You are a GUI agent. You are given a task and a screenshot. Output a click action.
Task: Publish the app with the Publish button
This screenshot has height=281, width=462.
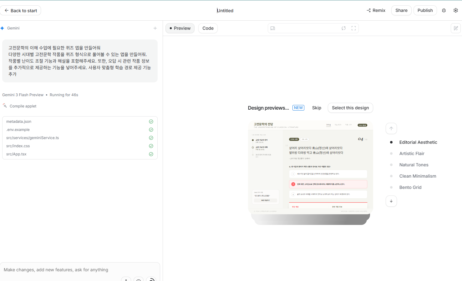pos(425,10)
